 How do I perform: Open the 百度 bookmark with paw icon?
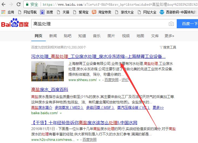click(47, 12)
